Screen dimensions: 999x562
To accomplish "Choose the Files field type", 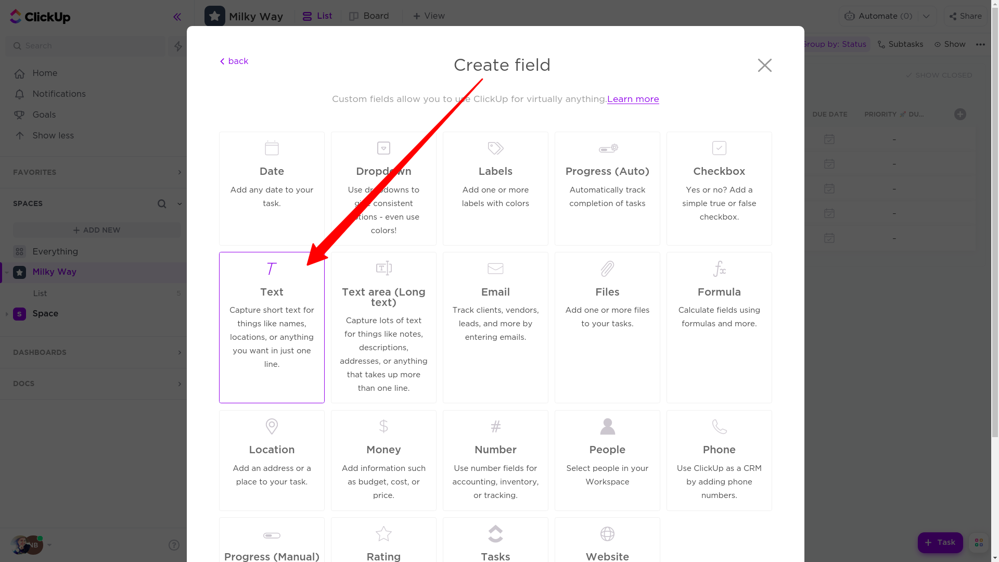I will [x=607, y=327].
